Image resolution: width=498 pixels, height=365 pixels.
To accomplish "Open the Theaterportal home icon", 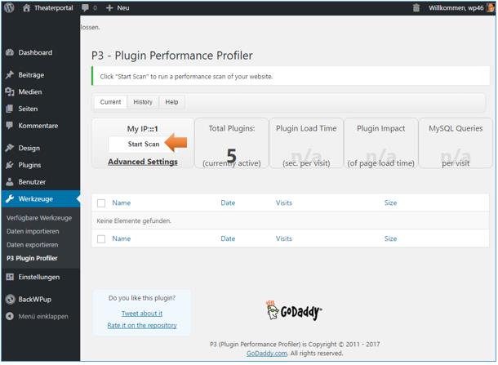I will click(x=27, y=8).
